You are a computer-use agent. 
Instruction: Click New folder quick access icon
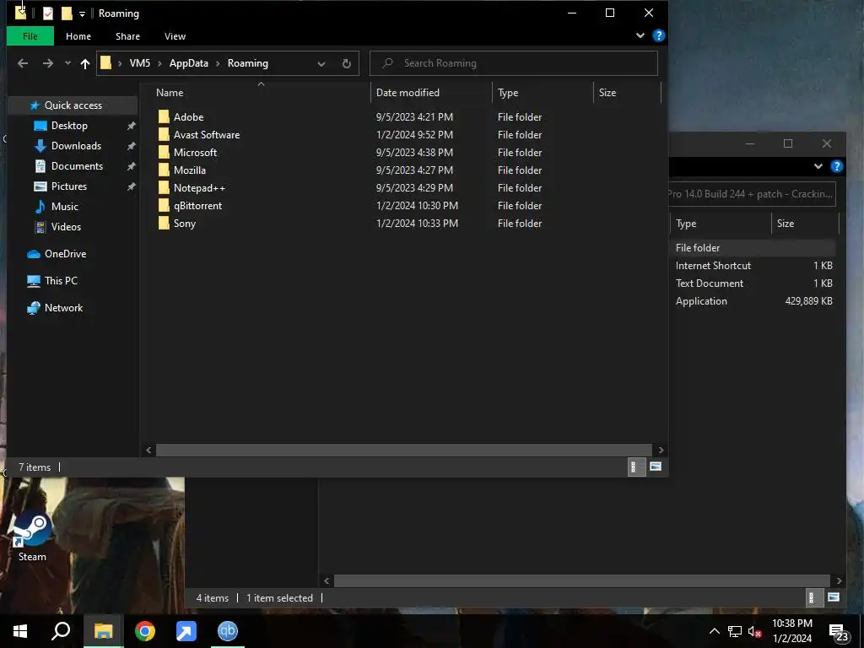coord(67,13)
